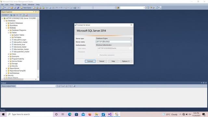
Task: Expand the dbo.admin_login table
Action: 11,40
